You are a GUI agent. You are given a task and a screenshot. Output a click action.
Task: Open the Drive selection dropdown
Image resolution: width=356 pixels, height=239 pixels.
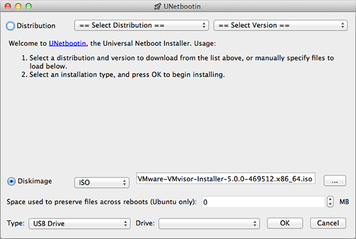[209, 224]
